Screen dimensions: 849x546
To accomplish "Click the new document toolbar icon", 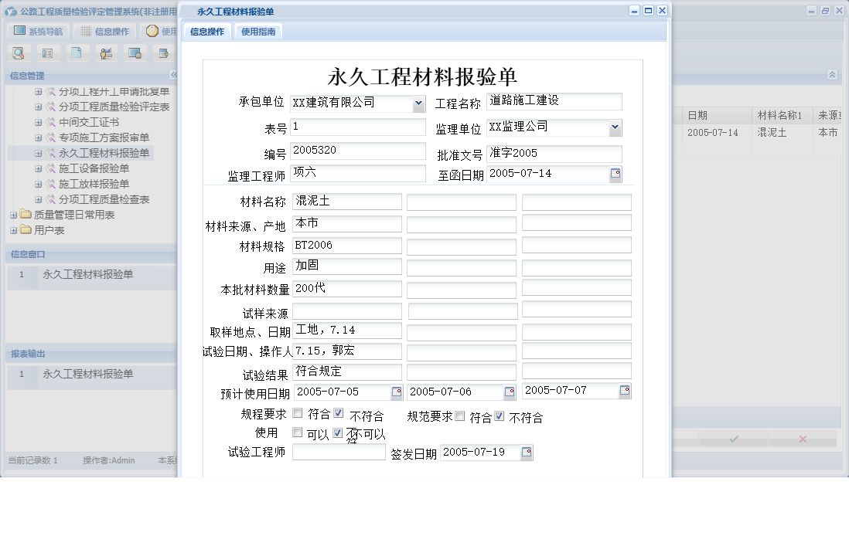I will (x=77, y=53).
